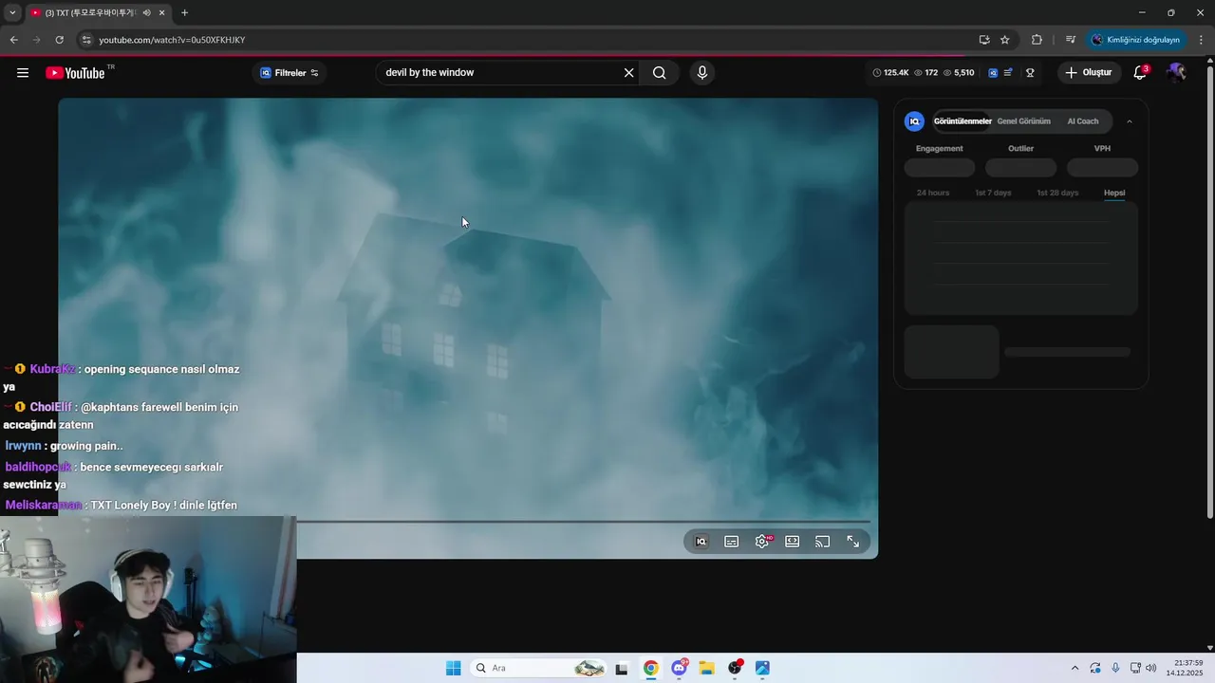This screenshot has height=683, width=1215.
Task: Click the Engagement label
Action: [x=939, y=148]
